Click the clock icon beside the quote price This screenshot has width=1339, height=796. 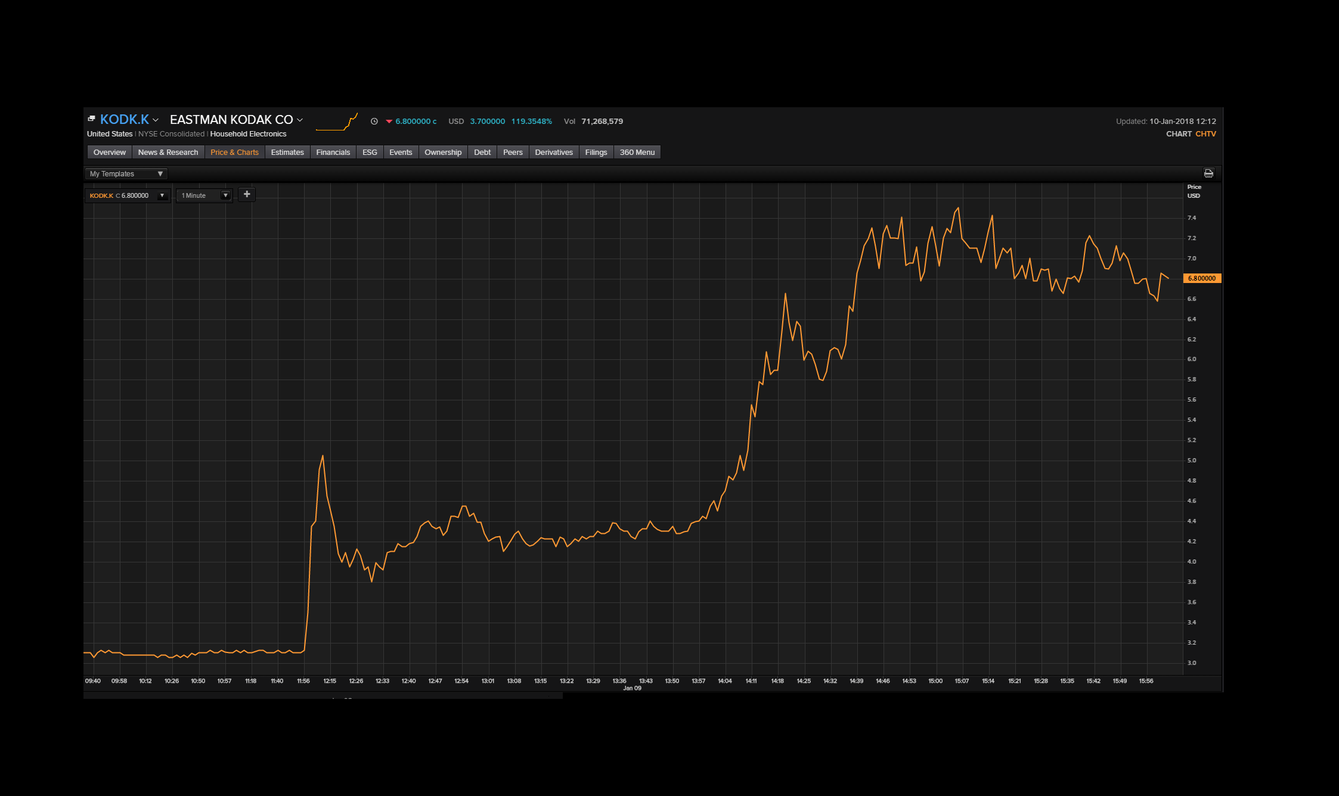click(x=374, y=121)
